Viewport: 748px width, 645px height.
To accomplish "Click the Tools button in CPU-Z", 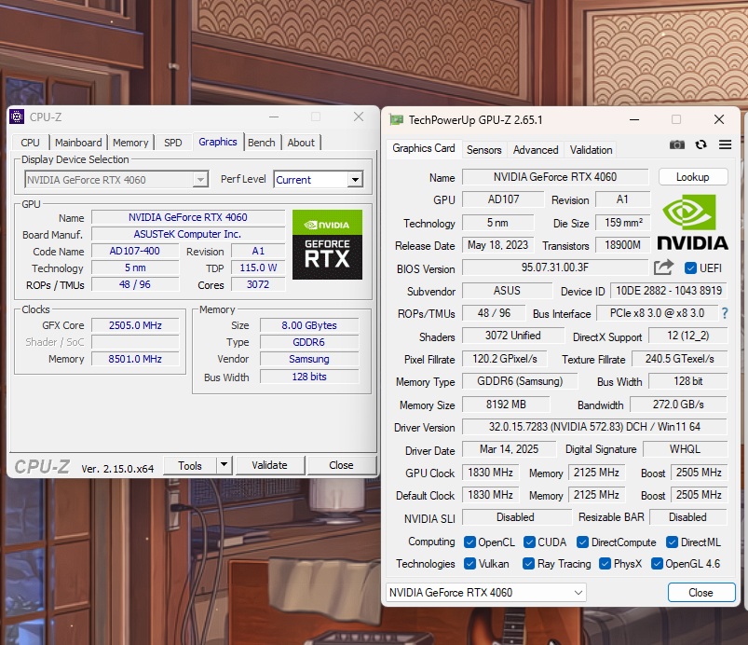I will [x=190, y=465].
